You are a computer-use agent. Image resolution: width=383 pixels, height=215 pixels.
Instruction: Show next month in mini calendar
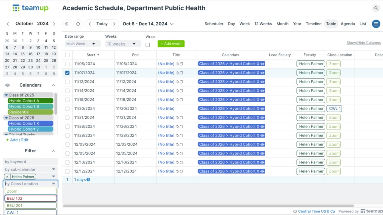pos(54,24)
